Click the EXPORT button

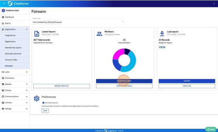pos(187,81)
